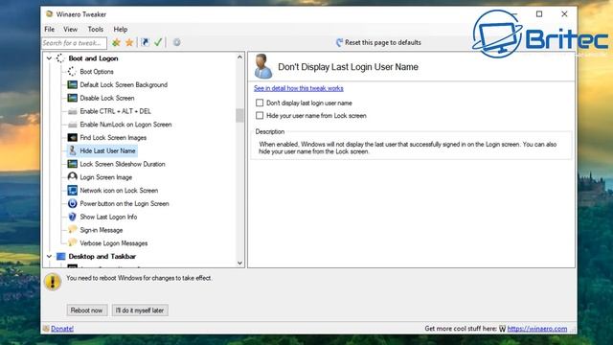Click Network icon on Lock Screen icon
This screenshot has height=345, width=613.
(x=73, y=191)
